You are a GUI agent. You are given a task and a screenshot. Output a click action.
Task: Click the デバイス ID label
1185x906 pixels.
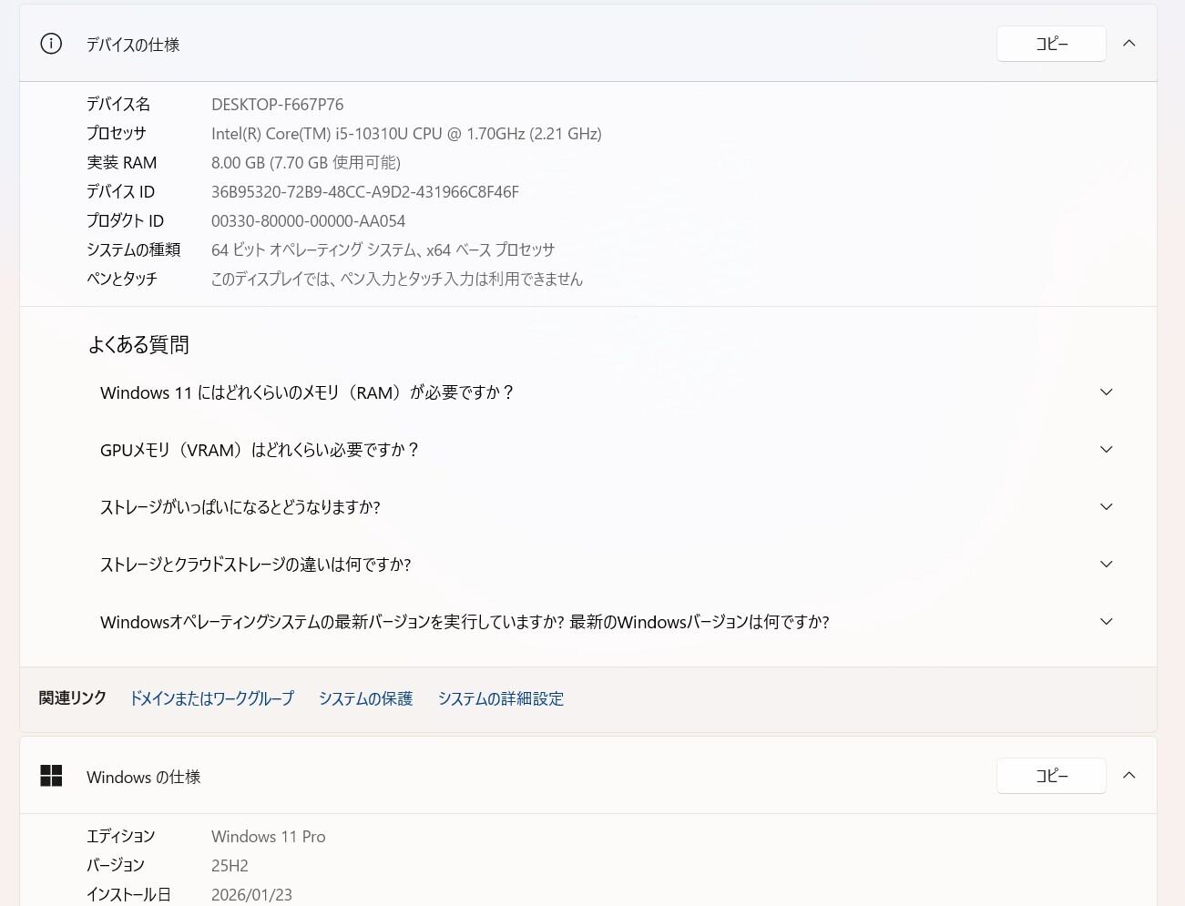pos(121,192)
